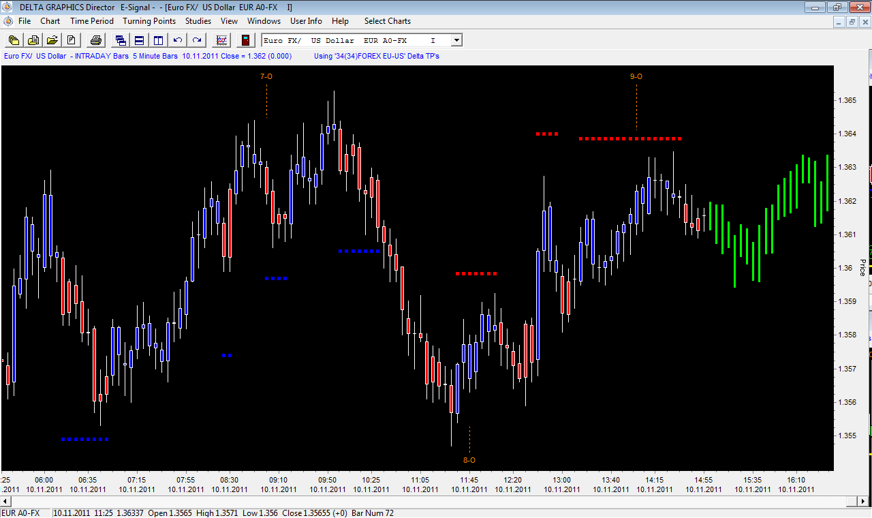Click the undo arrow icon

click(178, 40)
